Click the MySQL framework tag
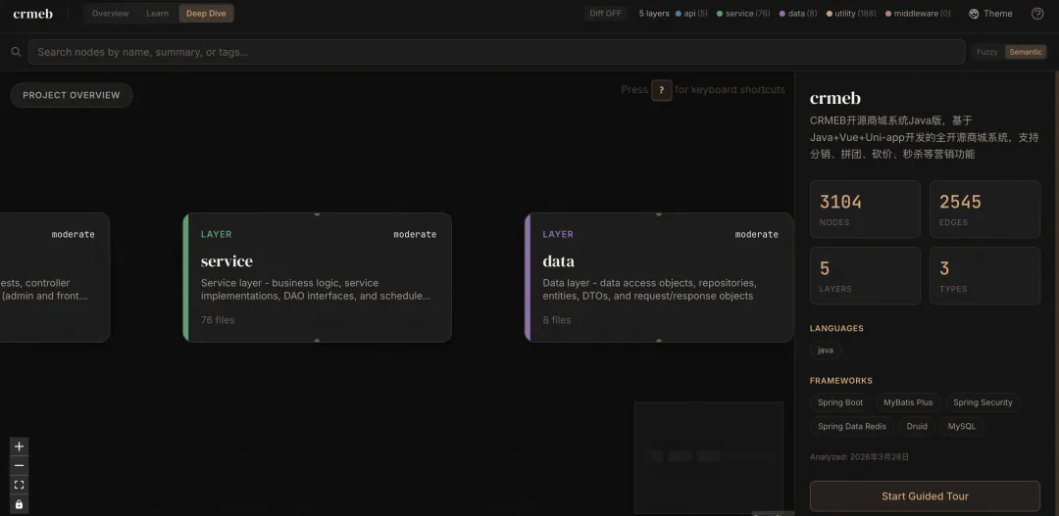The width and height of the screenshot is (1059, 516). point(962,426)
